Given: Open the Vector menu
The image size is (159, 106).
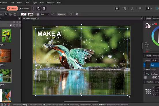Looking at the screenshot, I should [x=20, y=3].
